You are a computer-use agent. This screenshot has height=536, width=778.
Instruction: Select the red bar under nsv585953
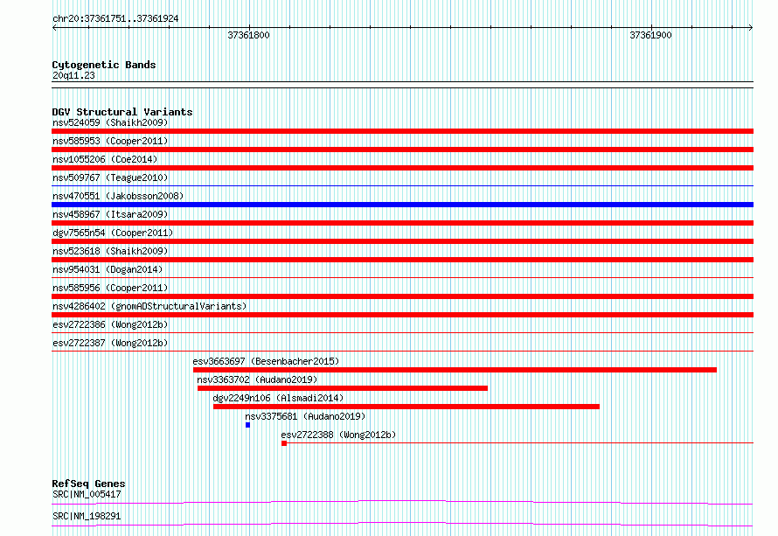tap(402, 150)
